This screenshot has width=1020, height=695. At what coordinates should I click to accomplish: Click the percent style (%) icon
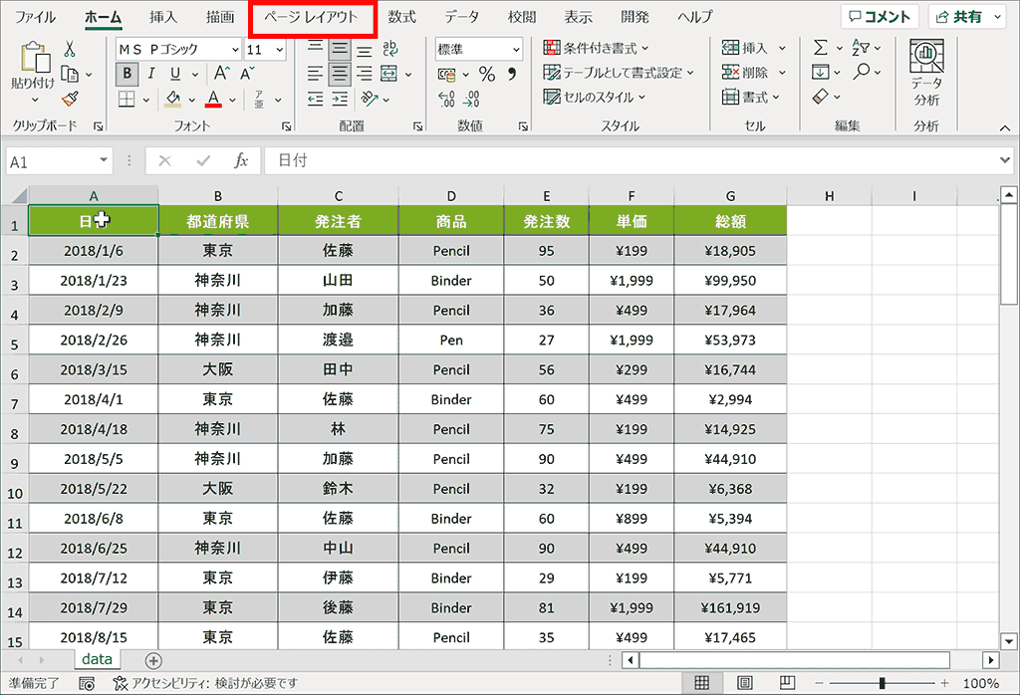[x=485, y=74]
